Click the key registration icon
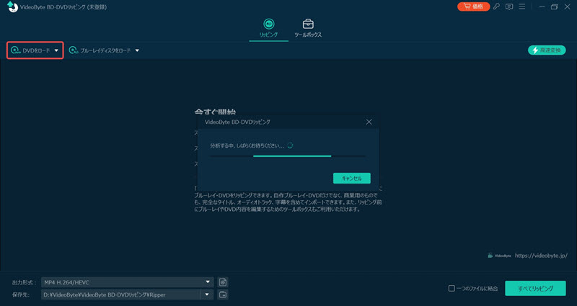Image resolution: width=577 pixels, height=306 pixels. [497, 6]
